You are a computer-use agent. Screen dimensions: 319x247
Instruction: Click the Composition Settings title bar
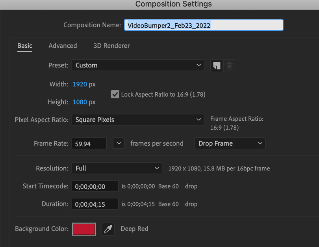coord(173,4)
